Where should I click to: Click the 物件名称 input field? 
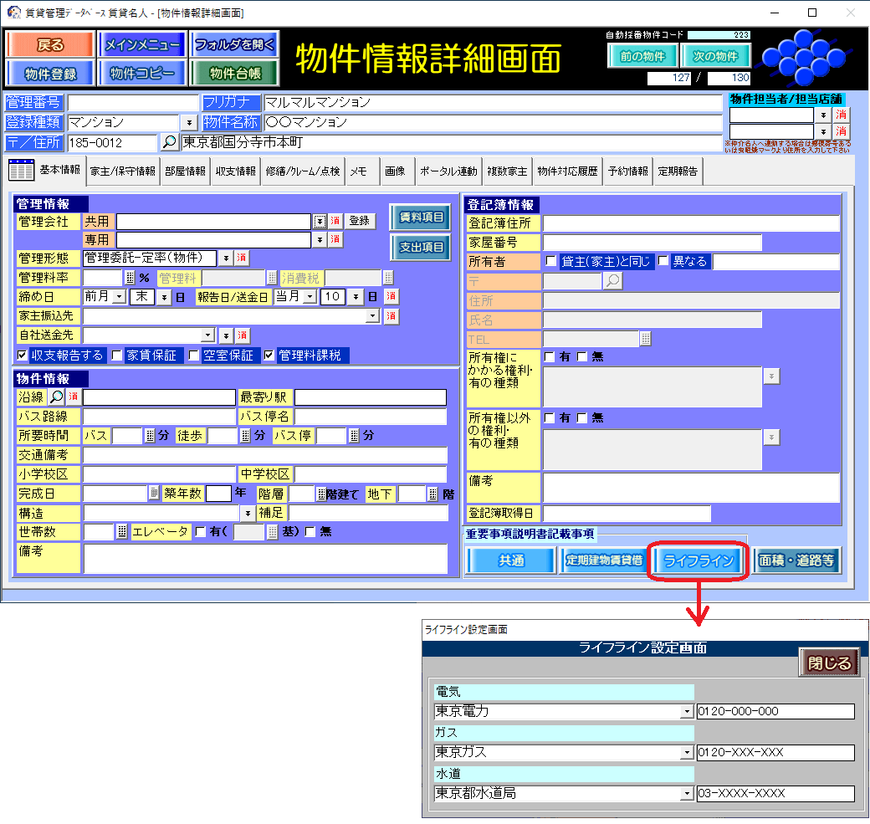pos(491,122)
